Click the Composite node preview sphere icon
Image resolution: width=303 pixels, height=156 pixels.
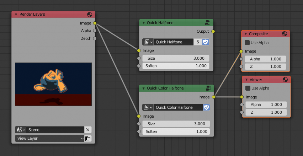[285, 34]
